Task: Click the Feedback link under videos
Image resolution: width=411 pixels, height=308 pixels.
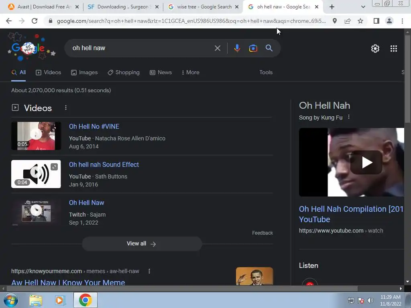Action: coord(262,233)
